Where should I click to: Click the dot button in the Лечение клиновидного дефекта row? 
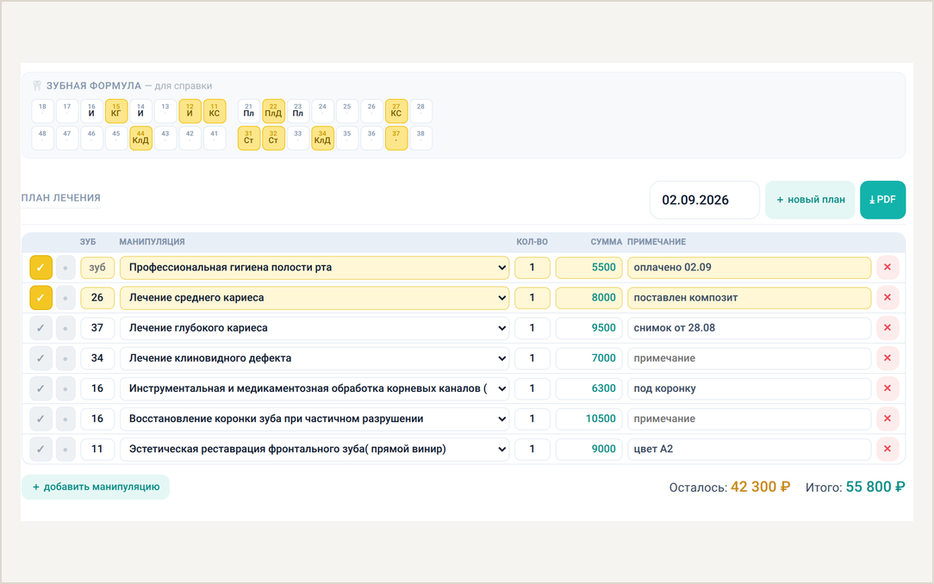click(65, 358)
